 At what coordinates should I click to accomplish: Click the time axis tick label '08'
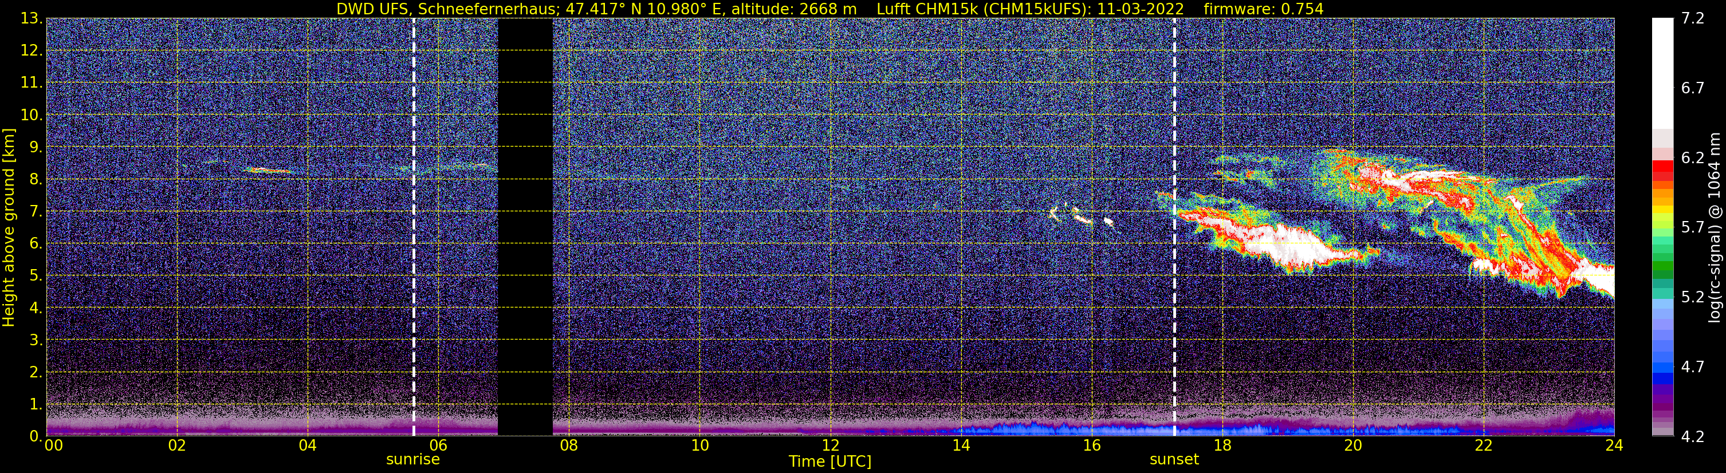[569, 446]
